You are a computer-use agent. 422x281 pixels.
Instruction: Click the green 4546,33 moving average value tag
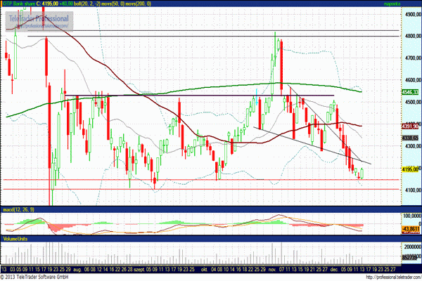[x=410, y=92]
